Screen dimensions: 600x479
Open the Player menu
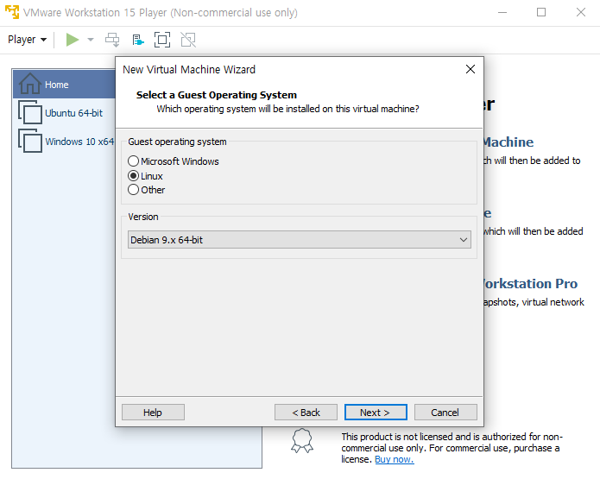pos(27,40)
